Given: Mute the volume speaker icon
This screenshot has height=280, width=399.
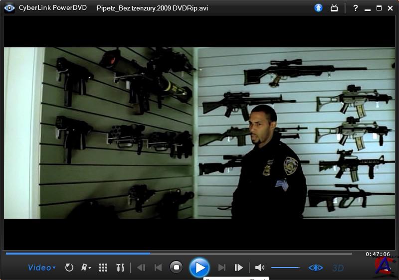Looking at the screenshot, I should [259, 268].
